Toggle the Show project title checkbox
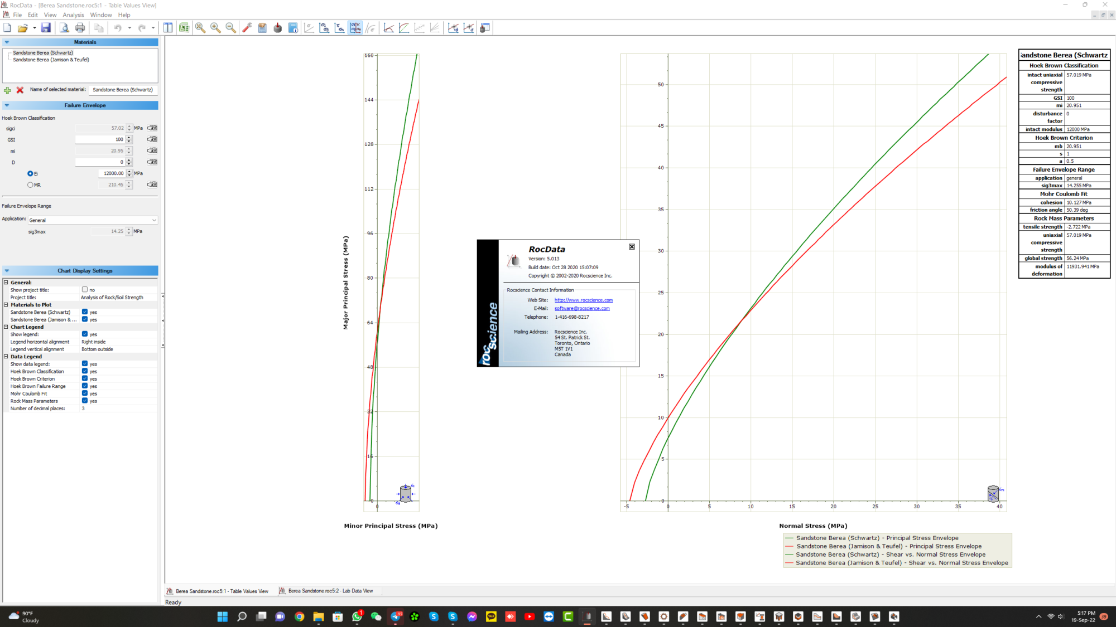This screenshot has height=627, width=1116. point(85,290)
